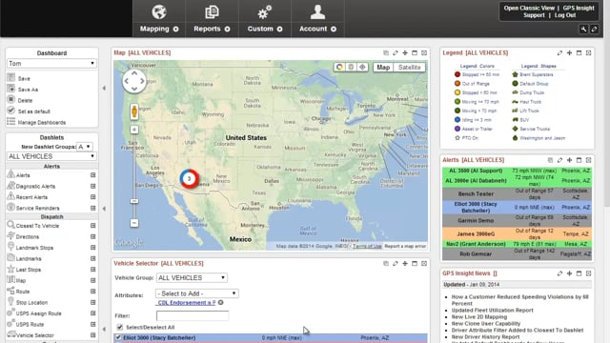
Task: Click the Street View pegman icon
Action: pos(134,111)
